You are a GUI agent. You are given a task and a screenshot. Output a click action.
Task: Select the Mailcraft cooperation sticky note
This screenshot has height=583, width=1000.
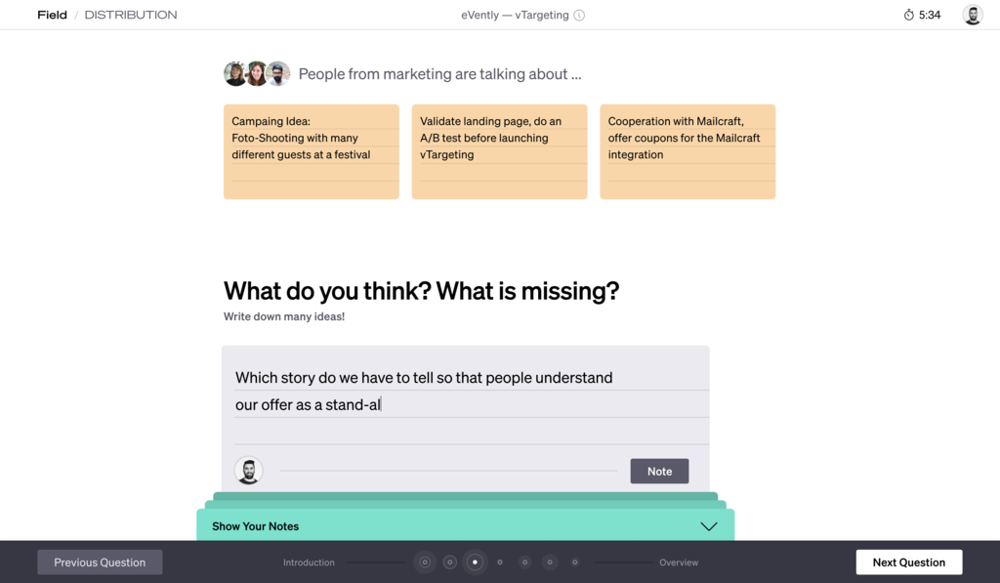click(x=687, y=151)
